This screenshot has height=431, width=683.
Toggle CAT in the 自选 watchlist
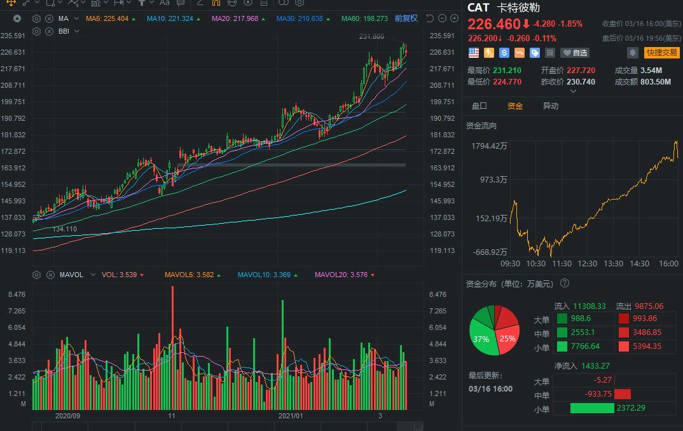click(x=574, y=53)
